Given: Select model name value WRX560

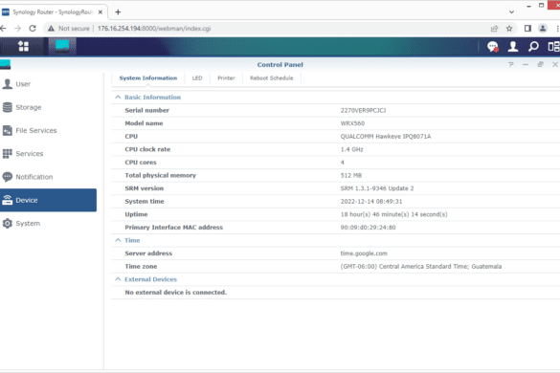Looking at the screenshot, I should click(352, 123).
